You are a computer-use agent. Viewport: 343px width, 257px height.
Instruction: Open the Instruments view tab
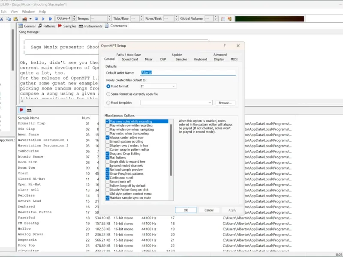point(90,26)
